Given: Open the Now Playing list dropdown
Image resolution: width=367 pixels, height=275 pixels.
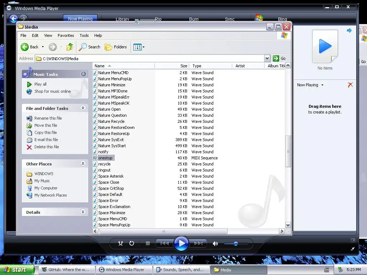Looking at the screenshot, I should 322,85.
